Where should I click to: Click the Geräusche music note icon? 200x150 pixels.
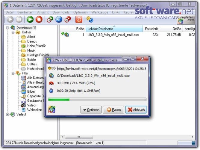coord(24,100)
